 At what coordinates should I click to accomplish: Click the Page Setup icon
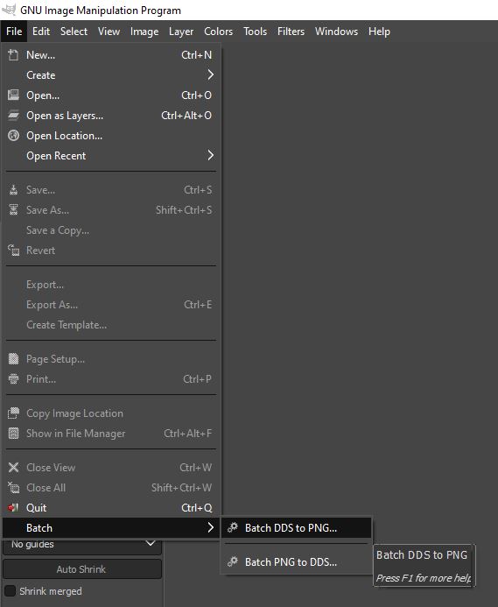(13, 359)
